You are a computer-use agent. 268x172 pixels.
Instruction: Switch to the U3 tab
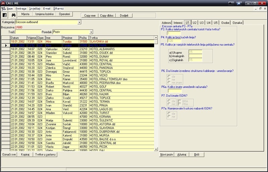[x=202, y=23]
